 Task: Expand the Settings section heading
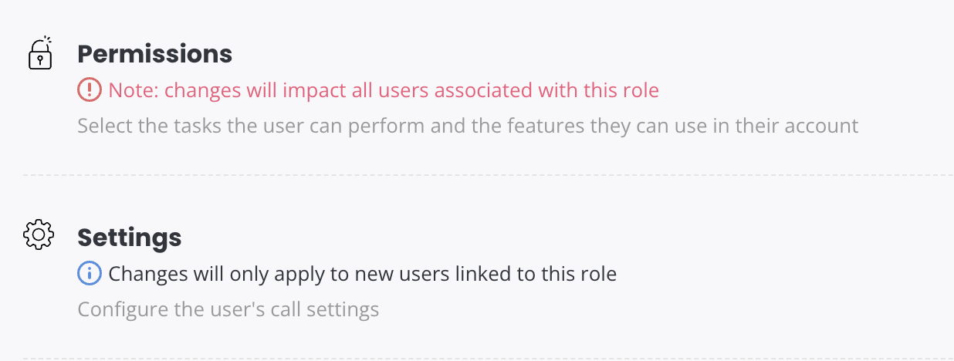130,237
